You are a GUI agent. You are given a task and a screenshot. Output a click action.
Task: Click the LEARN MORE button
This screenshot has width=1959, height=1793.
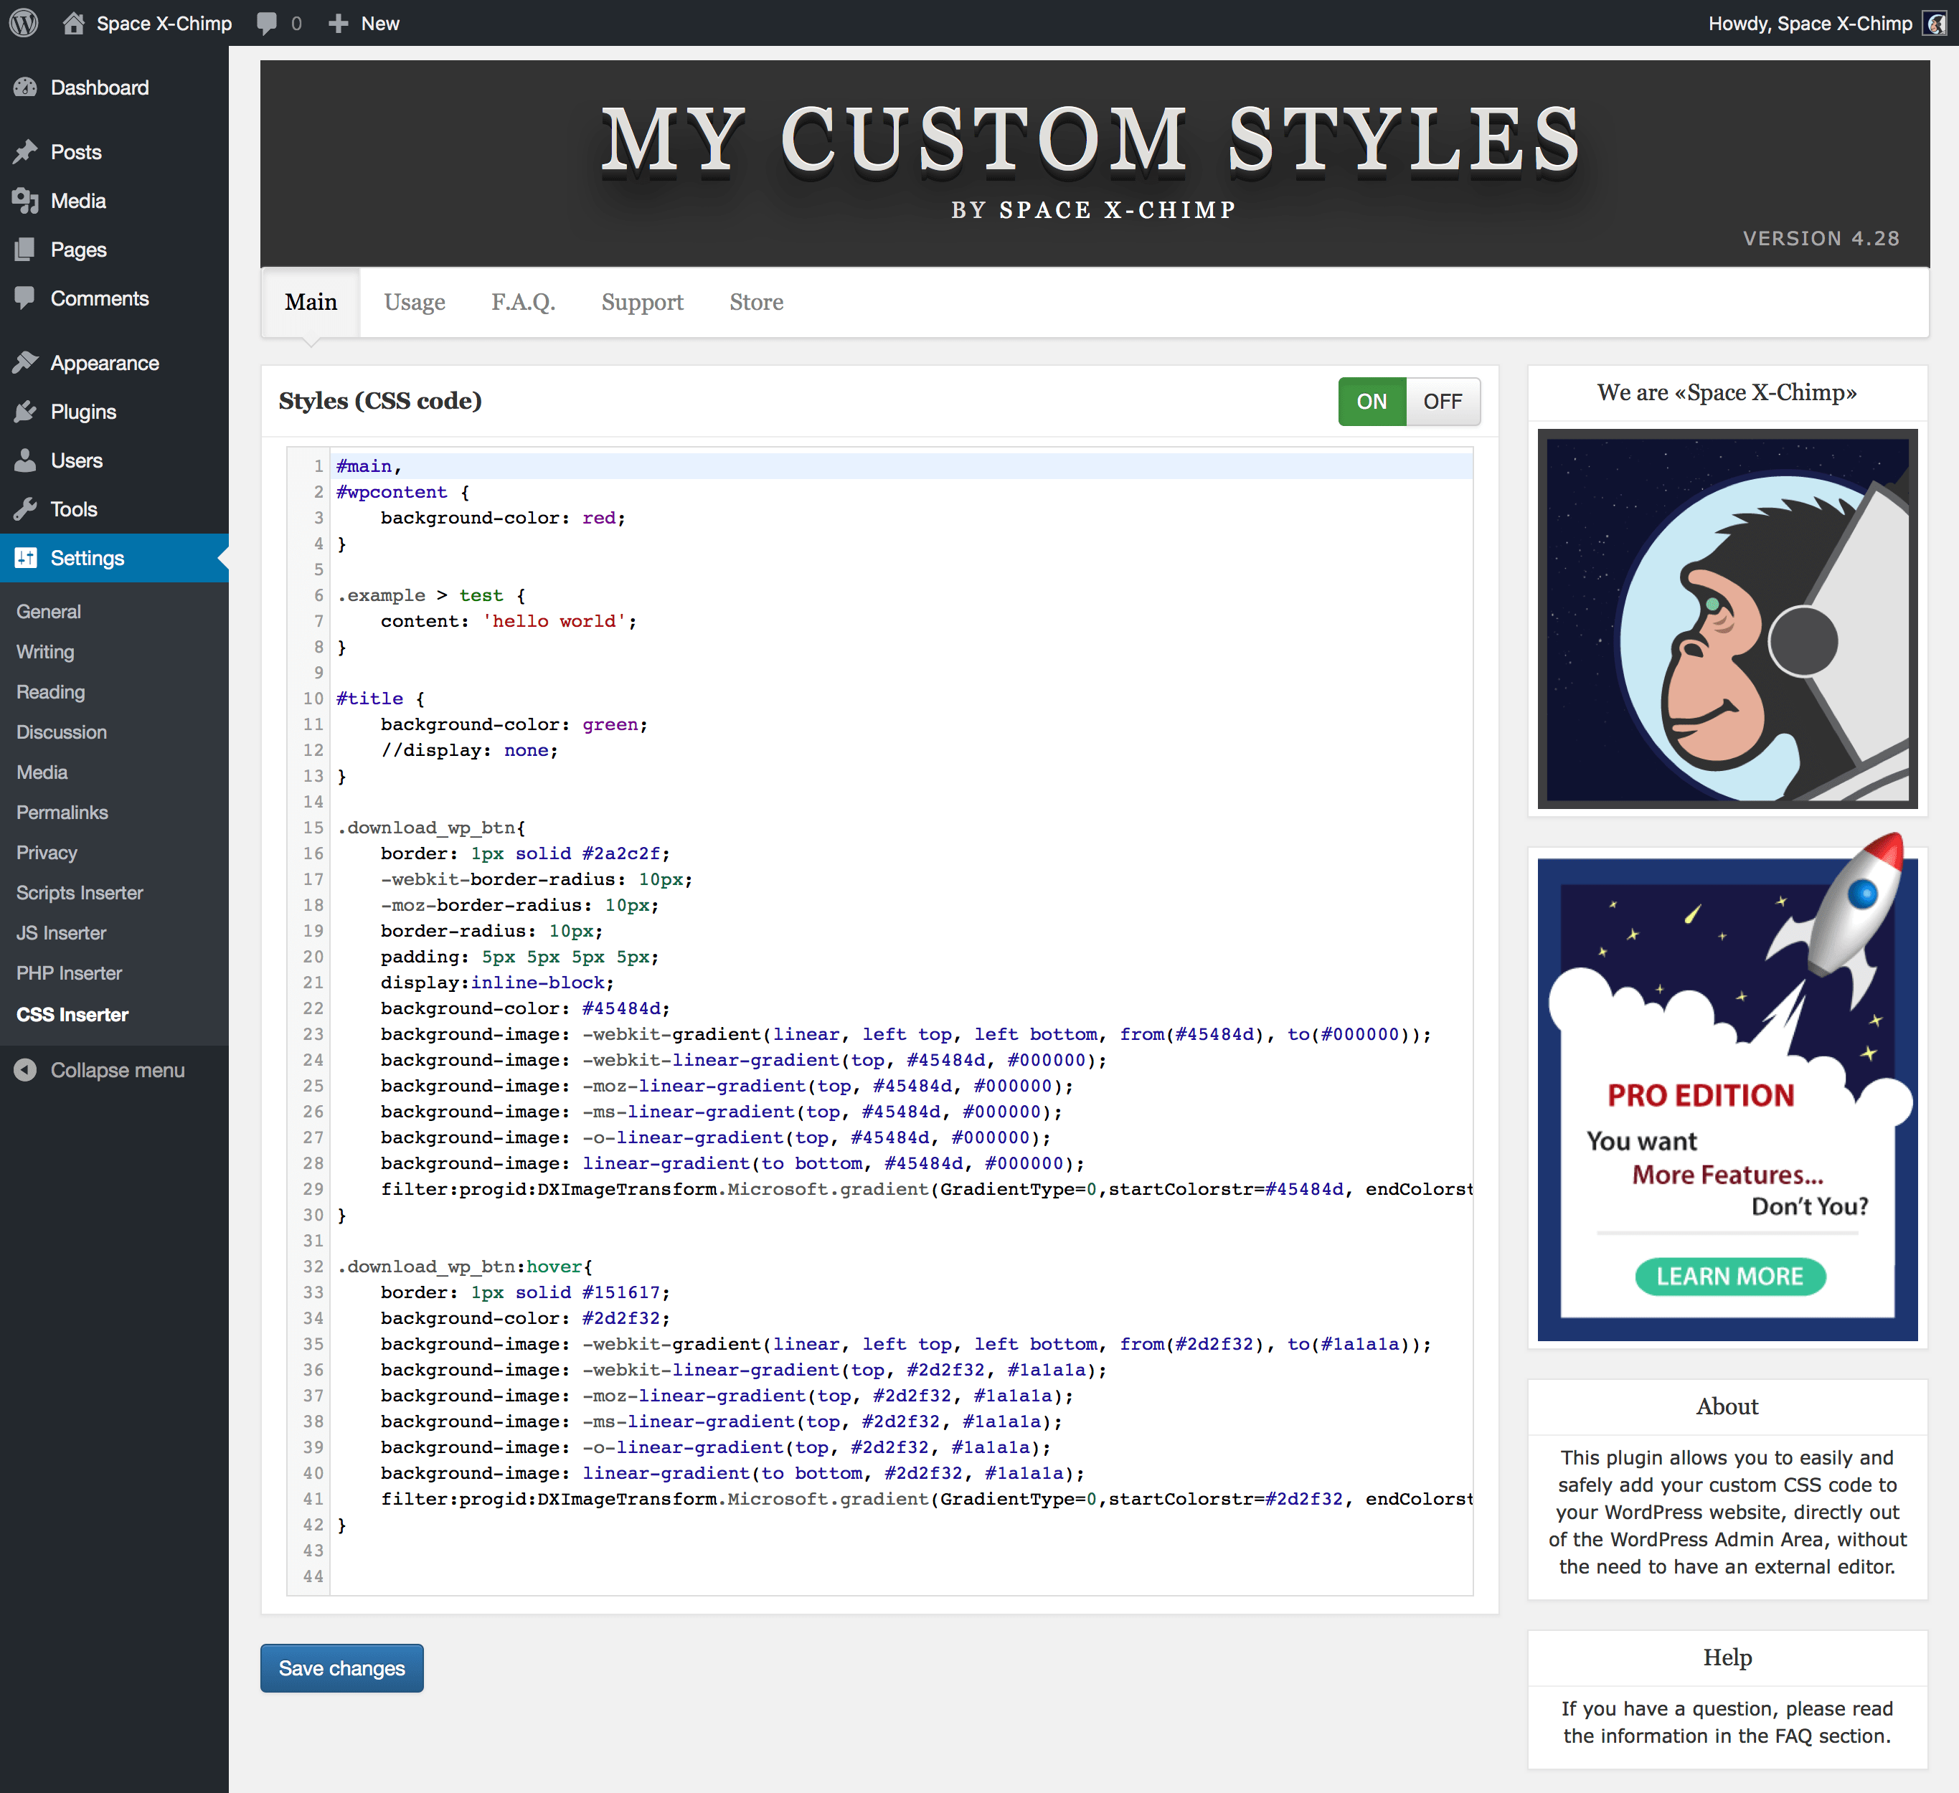[1729, 1276]
